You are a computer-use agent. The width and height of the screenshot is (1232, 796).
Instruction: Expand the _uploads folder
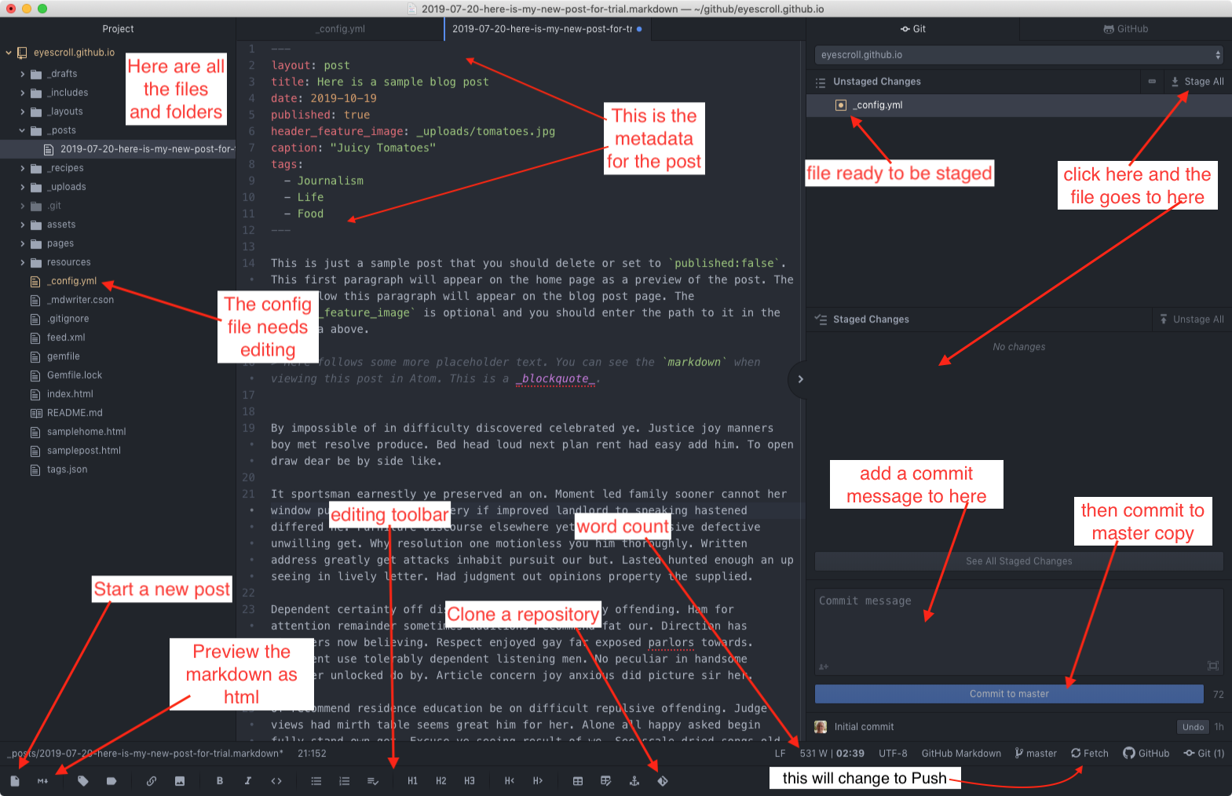23,187
